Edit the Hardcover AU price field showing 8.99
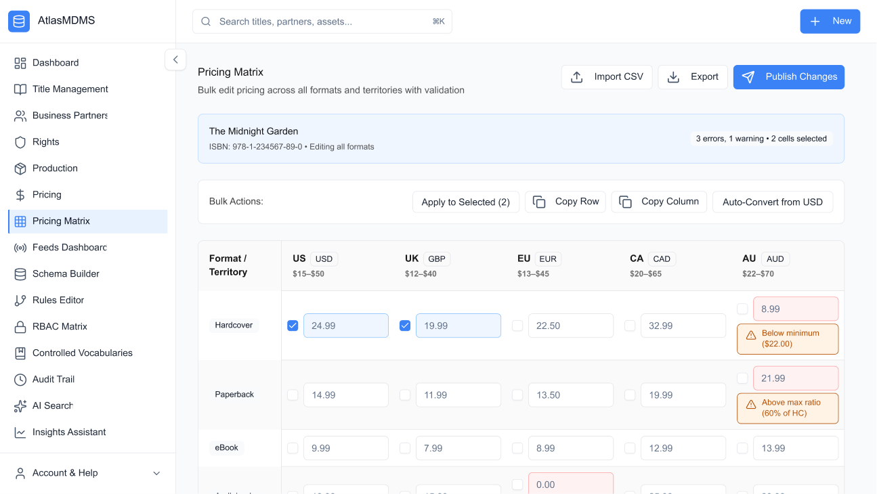Viewport: 877px width, 494px height. point(796,308)
